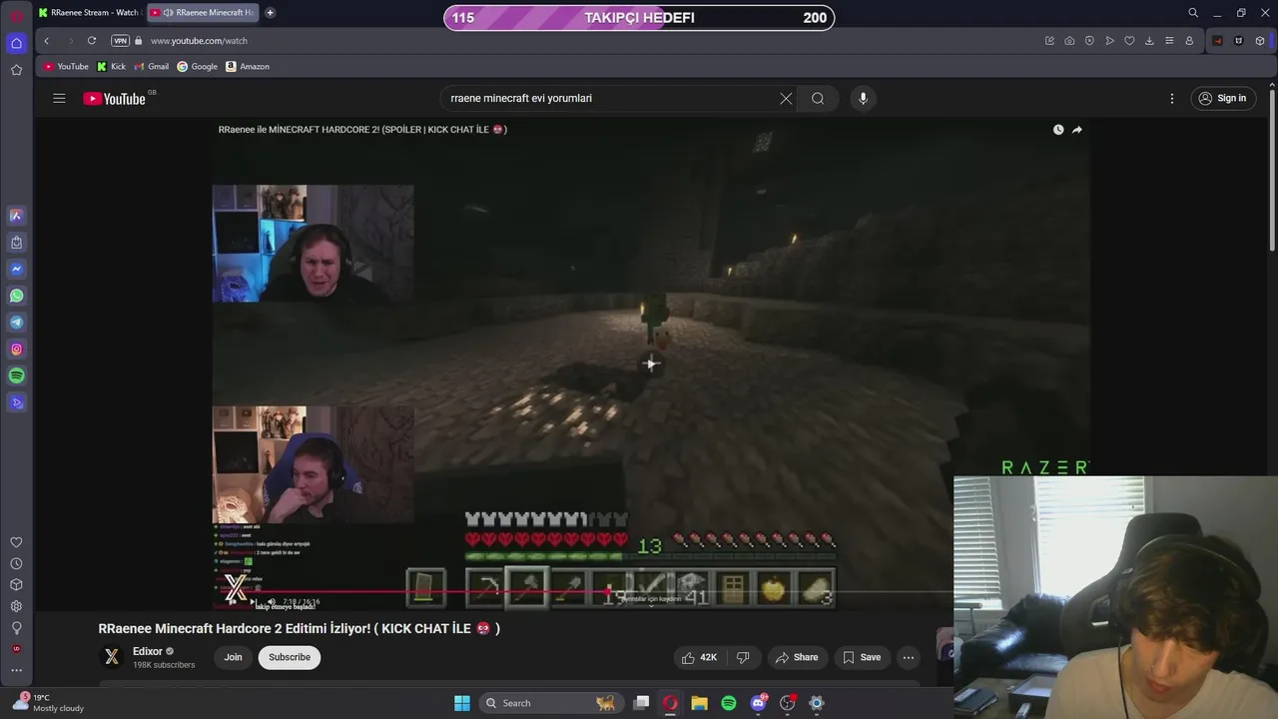Open the YouTube guide hamburger menu
This screenshot has height=719, width=1278.
(59, 98)
